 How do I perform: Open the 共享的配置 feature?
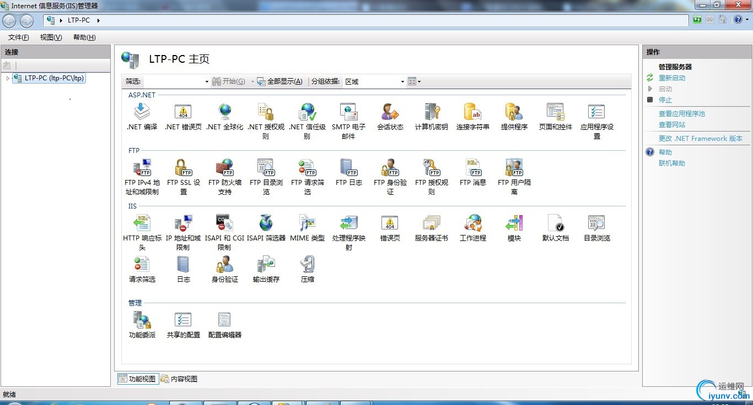pos(183,325)
